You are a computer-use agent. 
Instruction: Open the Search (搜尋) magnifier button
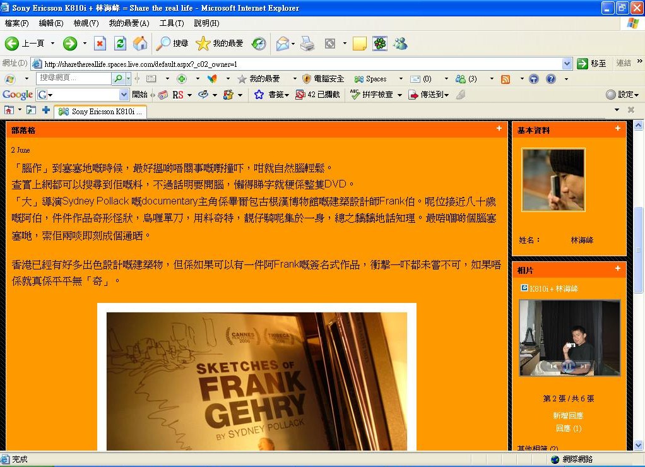coord(172,43)
